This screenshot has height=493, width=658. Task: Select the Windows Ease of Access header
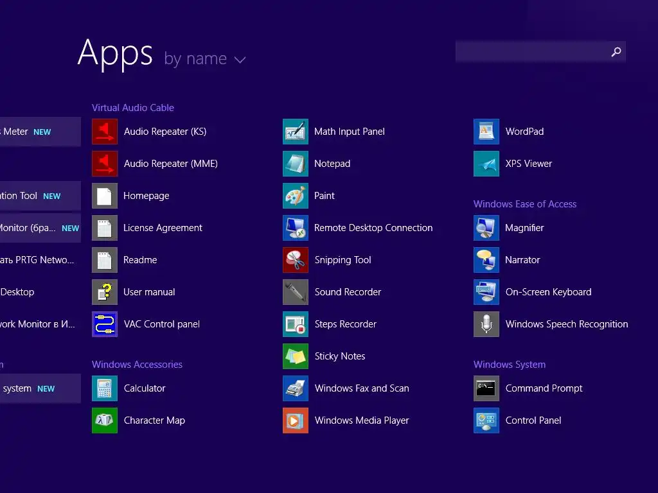tap(525, 204)
